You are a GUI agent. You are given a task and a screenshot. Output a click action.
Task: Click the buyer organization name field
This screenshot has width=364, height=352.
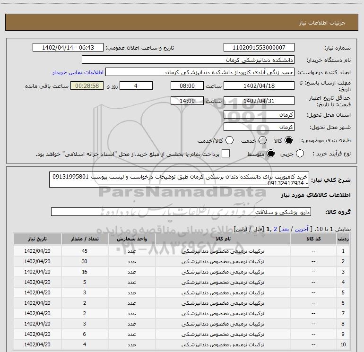188,60
